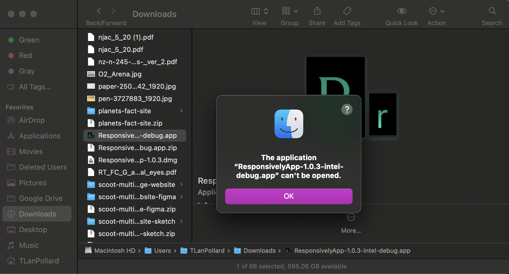Open AirDrop in the sidebar
509x274 pixels.
pos(31,120)
